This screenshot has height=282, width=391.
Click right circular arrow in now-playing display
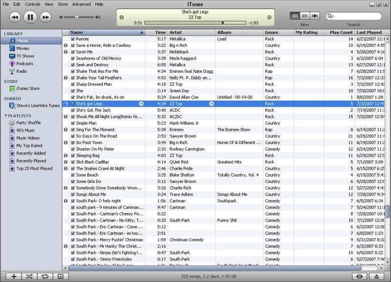click(x=269, y=18)
